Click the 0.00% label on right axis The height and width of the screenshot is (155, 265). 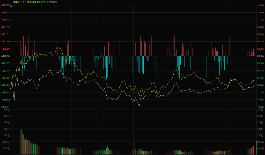pos(260,56)
